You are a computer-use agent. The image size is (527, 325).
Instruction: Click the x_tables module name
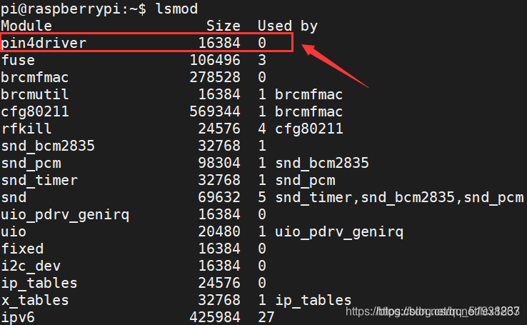35,300
